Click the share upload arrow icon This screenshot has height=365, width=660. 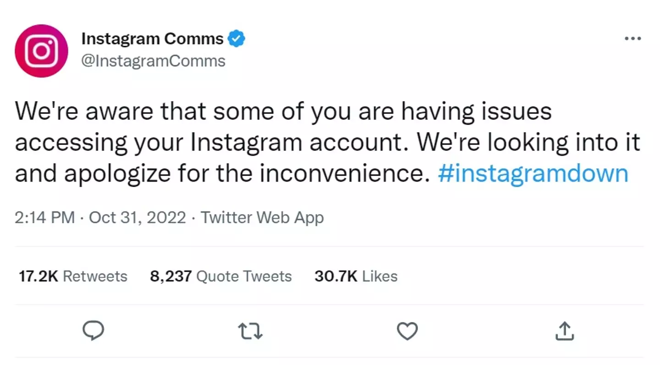pyautogui.click(x=564, y=331)
